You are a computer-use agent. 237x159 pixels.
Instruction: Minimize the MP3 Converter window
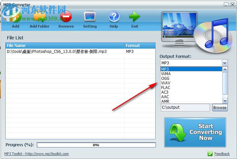click(x=226, y=5)
